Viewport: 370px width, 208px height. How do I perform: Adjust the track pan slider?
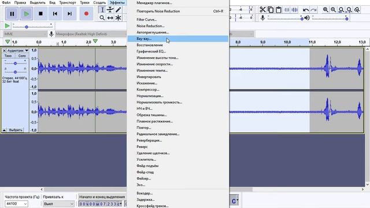(x=15, y=72)
